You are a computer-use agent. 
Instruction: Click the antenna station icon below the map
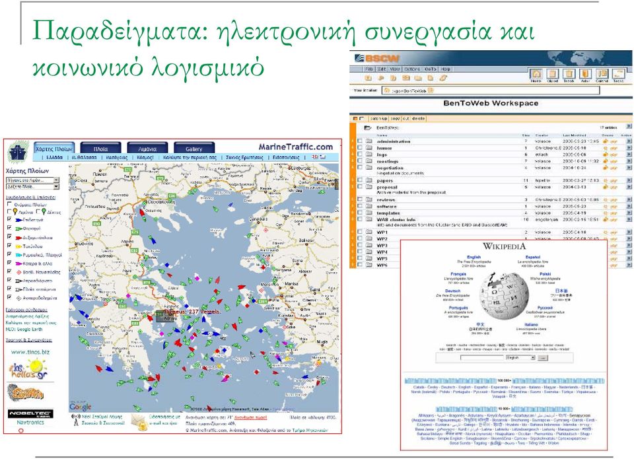pyautogui.click(x=75, y=420)
